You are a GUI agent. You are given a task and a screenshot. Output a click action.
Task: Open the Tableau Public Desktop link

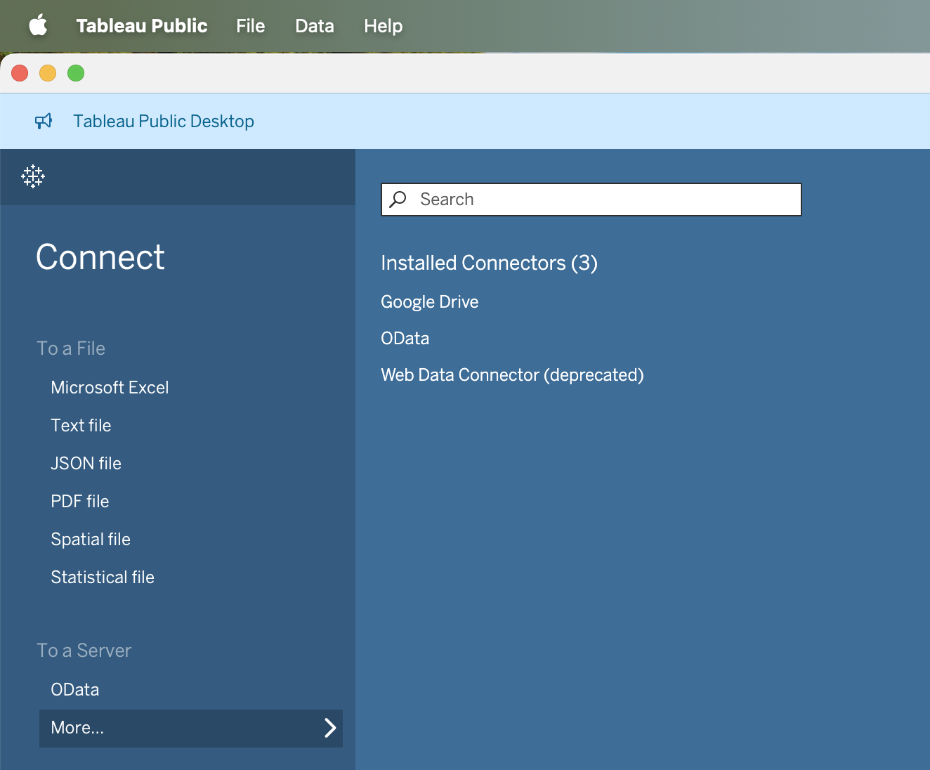pyautogui.click(x=164, y=122)
